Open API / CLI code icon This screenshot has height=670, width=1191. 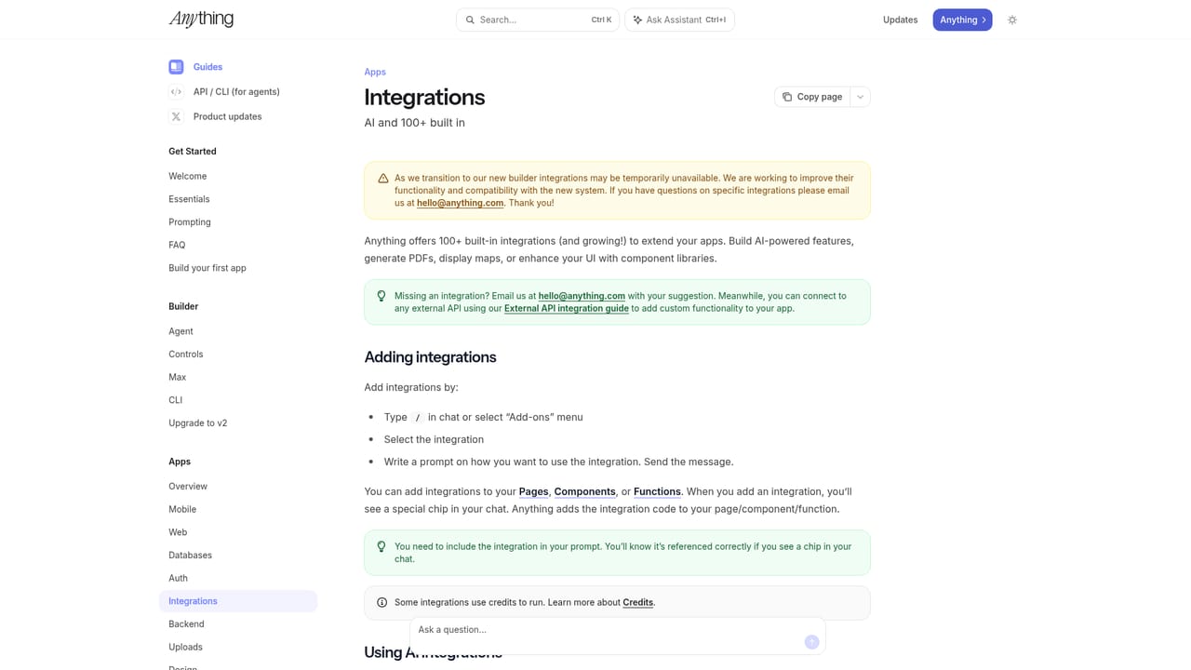[176, 91]
